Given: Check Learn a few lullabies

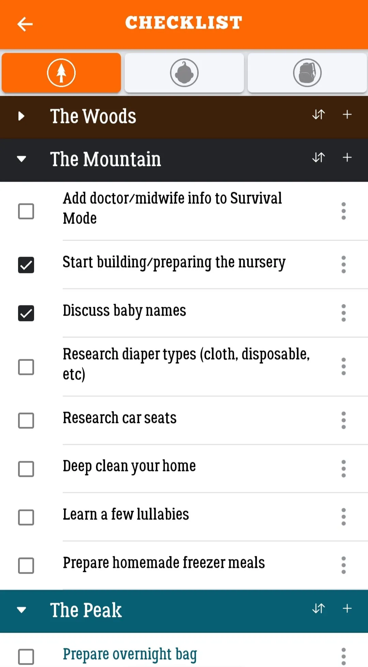Looking at the screenshot, I should point(26,517).
